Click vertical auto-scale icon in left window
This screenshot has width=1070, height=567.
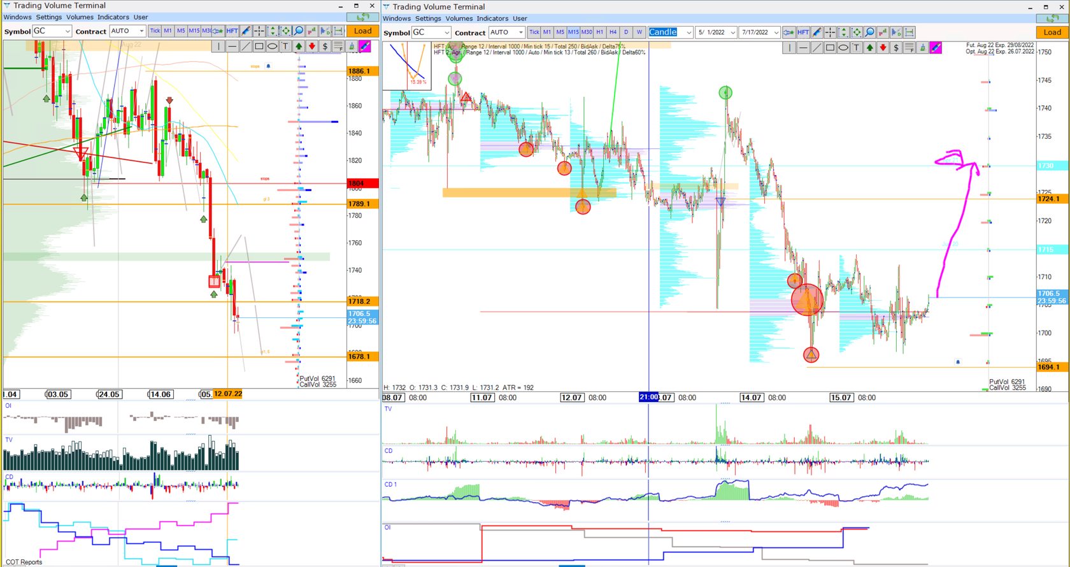pyautogui.click(x=273, y=31)
